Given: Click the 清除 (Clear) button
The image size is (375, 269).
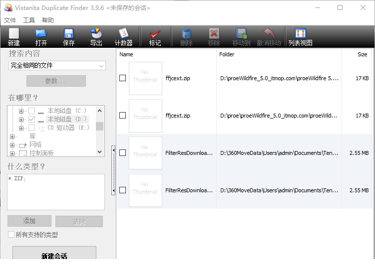Looking at the screenshot, I should click(79, 221).
